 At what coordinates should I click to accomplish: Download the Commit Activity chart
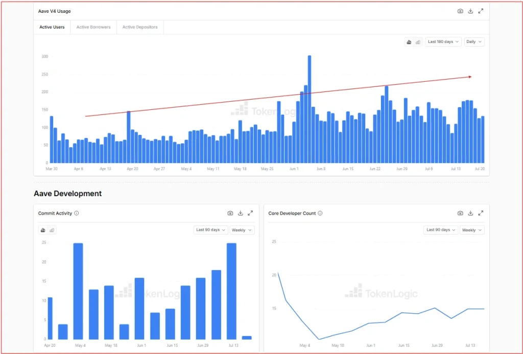tap(240, 213)
